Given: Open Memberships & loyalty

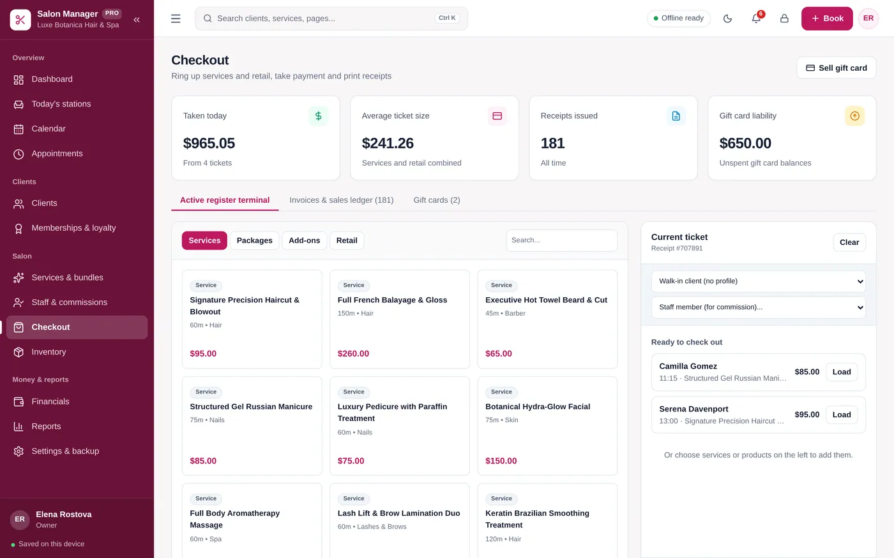Looking at the screenshot, I should [77, 228].
